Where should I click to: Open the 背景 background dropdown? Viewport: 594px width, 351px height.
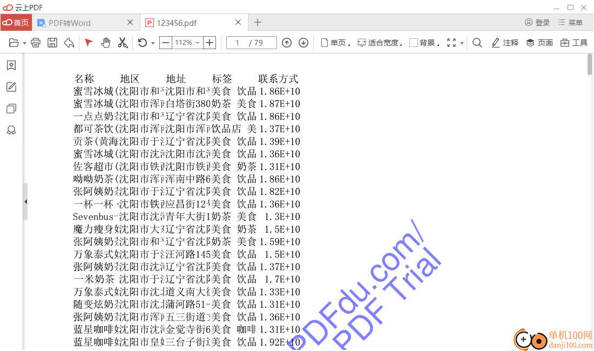tap(424, 43)
